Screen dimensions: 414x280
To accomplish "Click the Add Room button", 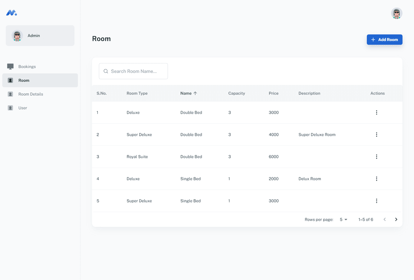I will 384,40.
